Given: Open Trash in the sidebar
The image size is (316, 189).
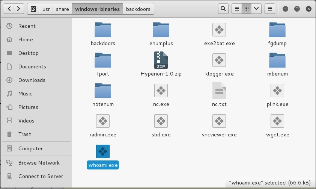Looking at the screenshot, I should 36,134.
